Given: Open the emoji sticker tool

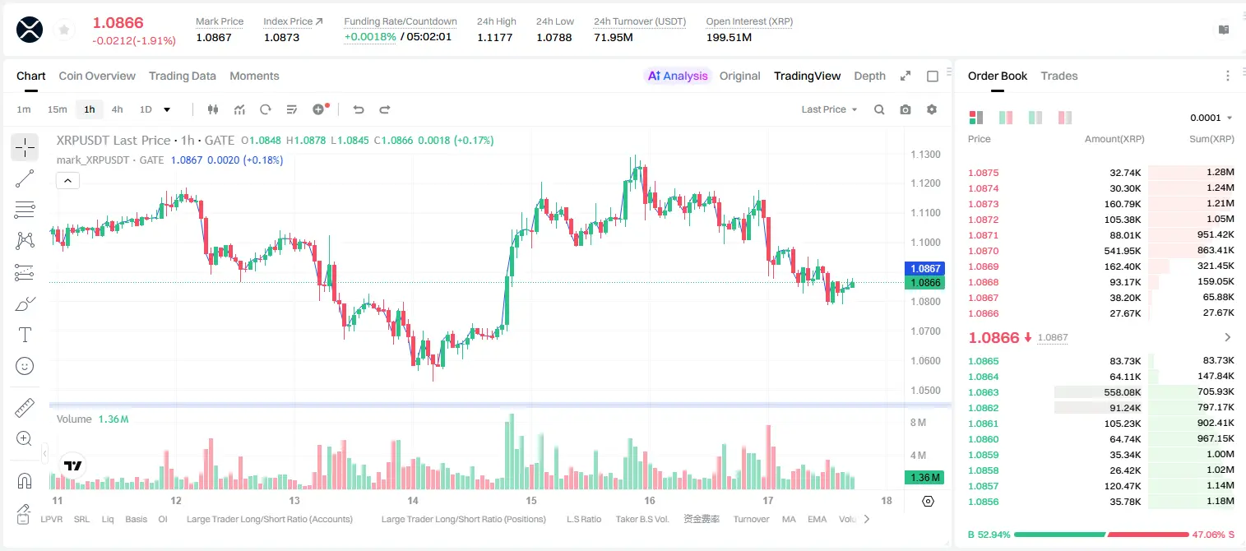Looking at the screenshot, I should pyautogui.click(x=25, y=366).
